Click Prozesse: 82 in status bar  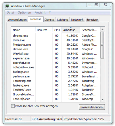click(x=14, y=119)
